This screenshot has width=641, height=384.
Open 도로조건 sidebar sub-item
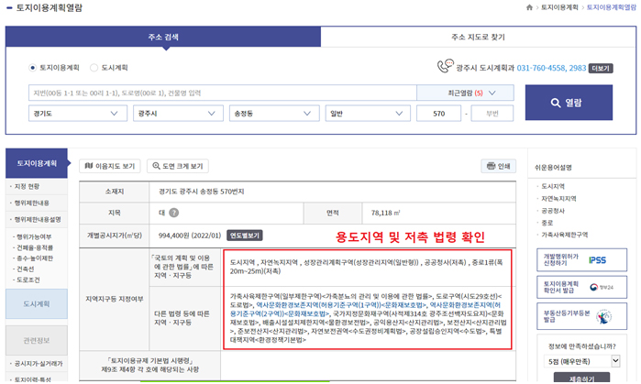tap(28, 280)
